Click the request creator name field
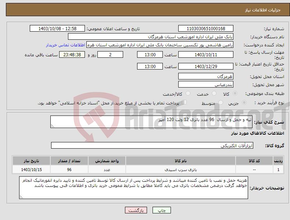This screenshot has height=220, width=290. [x=160, y=45]
